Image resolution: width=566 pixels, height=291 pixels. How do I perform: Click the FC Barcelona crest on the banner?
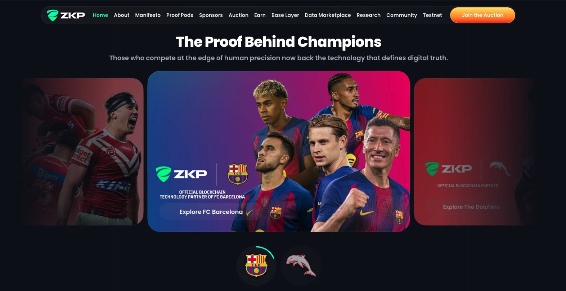238,174
